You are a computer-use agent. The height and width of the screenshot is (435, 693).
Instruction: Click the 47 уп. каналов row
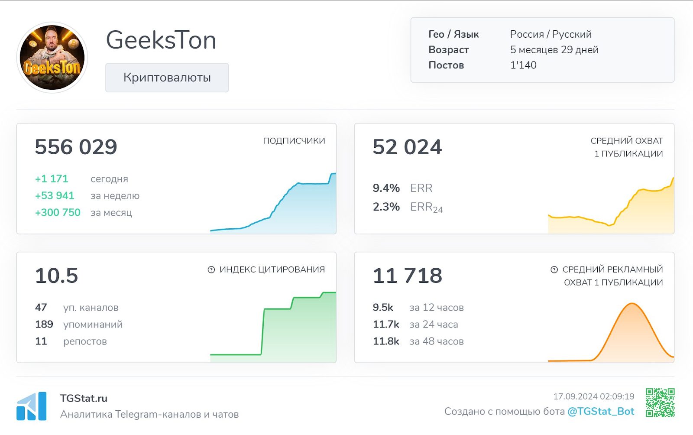point(77,308)
